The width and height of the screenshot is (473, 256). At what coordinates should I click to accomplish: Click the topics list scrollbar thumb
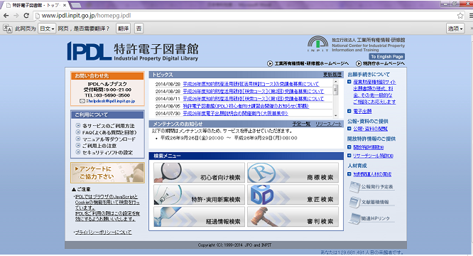coord(335,90)
